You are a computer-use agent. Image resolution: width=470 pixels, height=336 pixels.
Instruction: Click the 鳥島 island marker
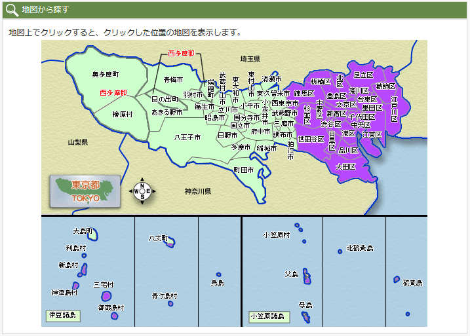tap(218, 274)
